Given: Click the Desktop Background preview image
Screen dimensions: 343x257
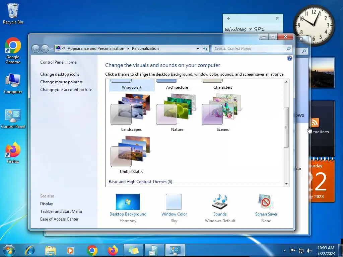Looking at the screenshot, I should pos(128,201).
